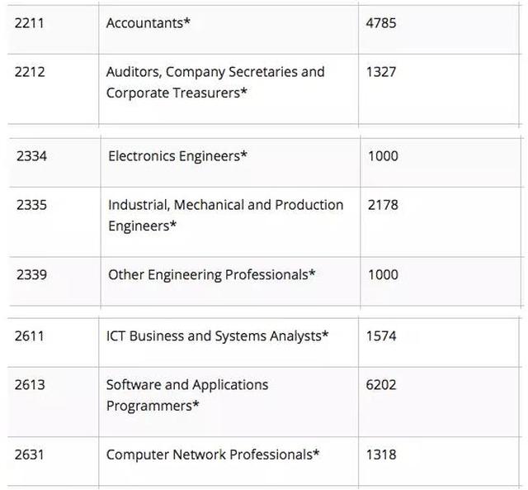Image resolution: width=528 pixels, height=490 pixels.
Task: Click the 1327 ceiling value
Action: point(381,72)
